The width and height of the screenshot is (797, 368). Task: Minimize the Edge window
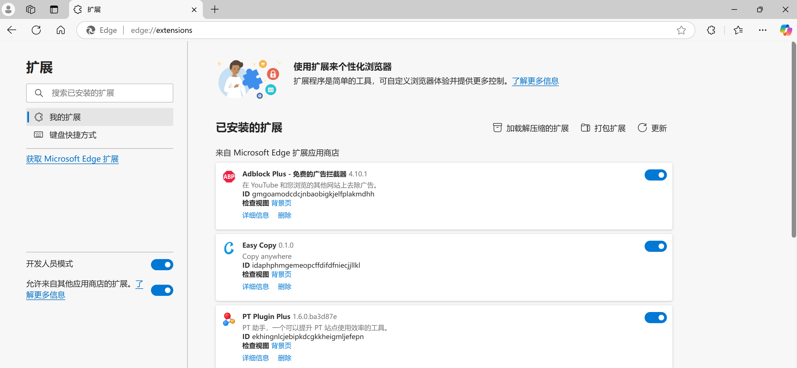[734, 9]
